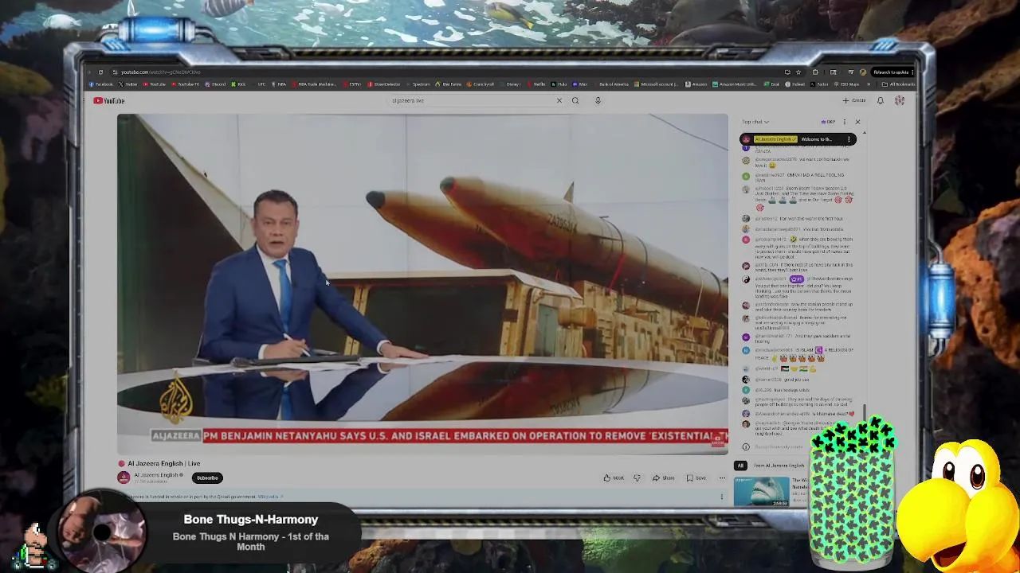Viewport: 1020px width, 573px height.
Task: Open the browser three-dot menu
Action: [x=912, y=72]
